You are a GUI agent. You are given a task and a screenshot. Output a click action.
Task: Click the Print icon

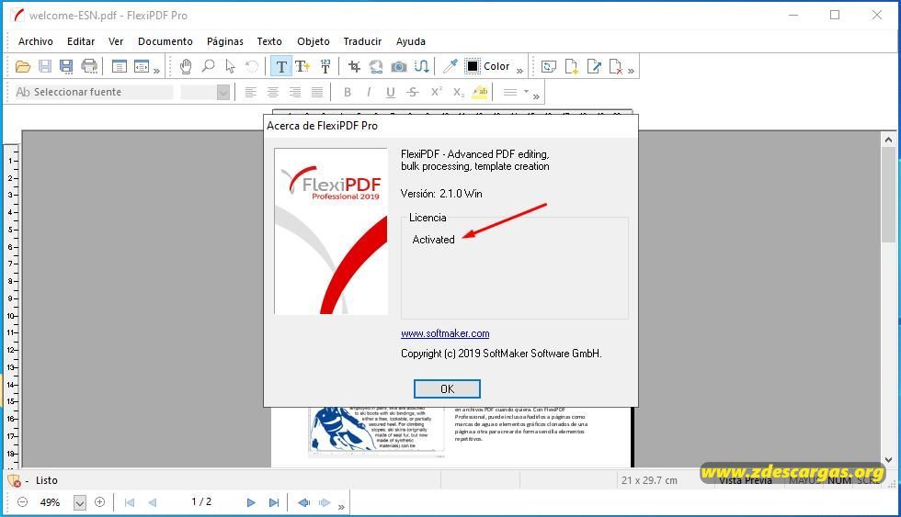coord(89,66)
